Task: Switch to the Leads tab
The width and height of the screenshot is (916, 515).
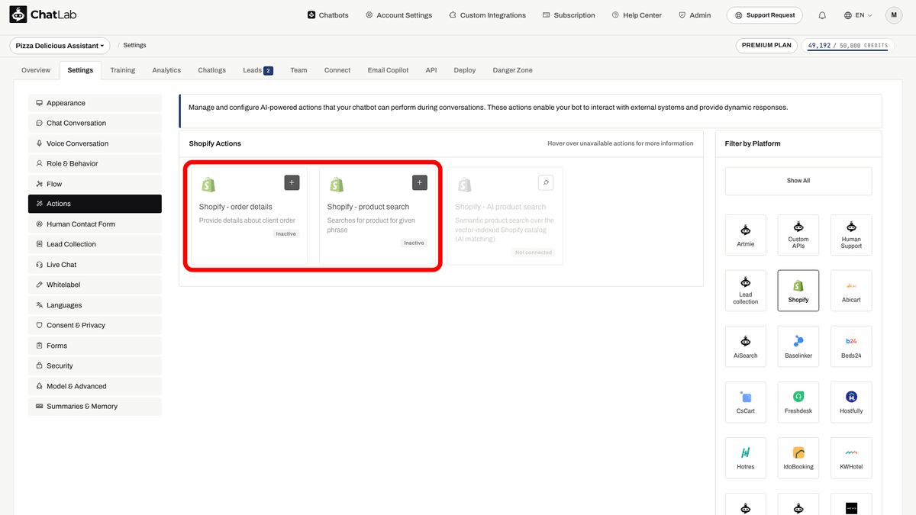Action: 257,70
